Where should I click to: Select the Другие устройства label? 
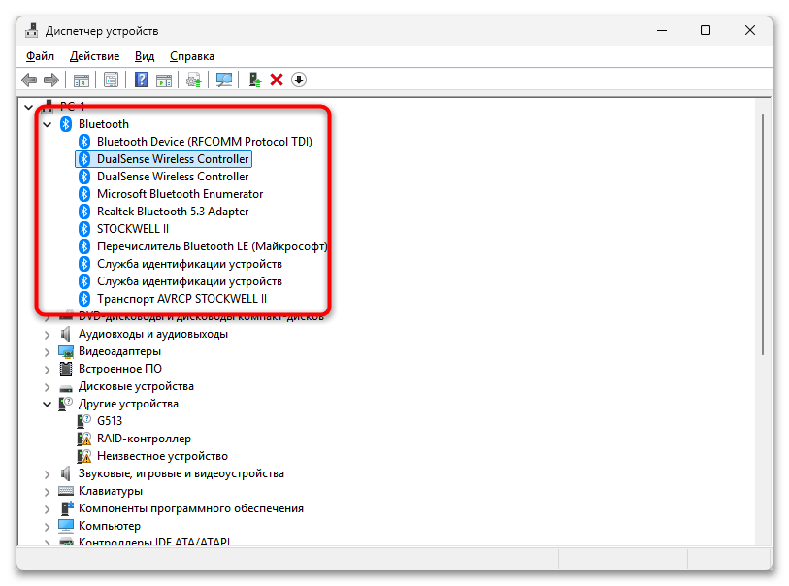[x=128, y=404]
